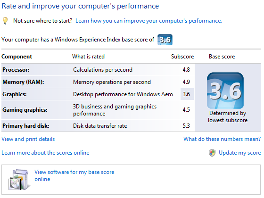Click the small 3.6 base score badge

coord(165,40)
